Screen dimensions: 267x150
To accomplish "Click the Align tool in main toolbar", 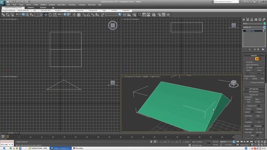I will [x=129, y=15].
